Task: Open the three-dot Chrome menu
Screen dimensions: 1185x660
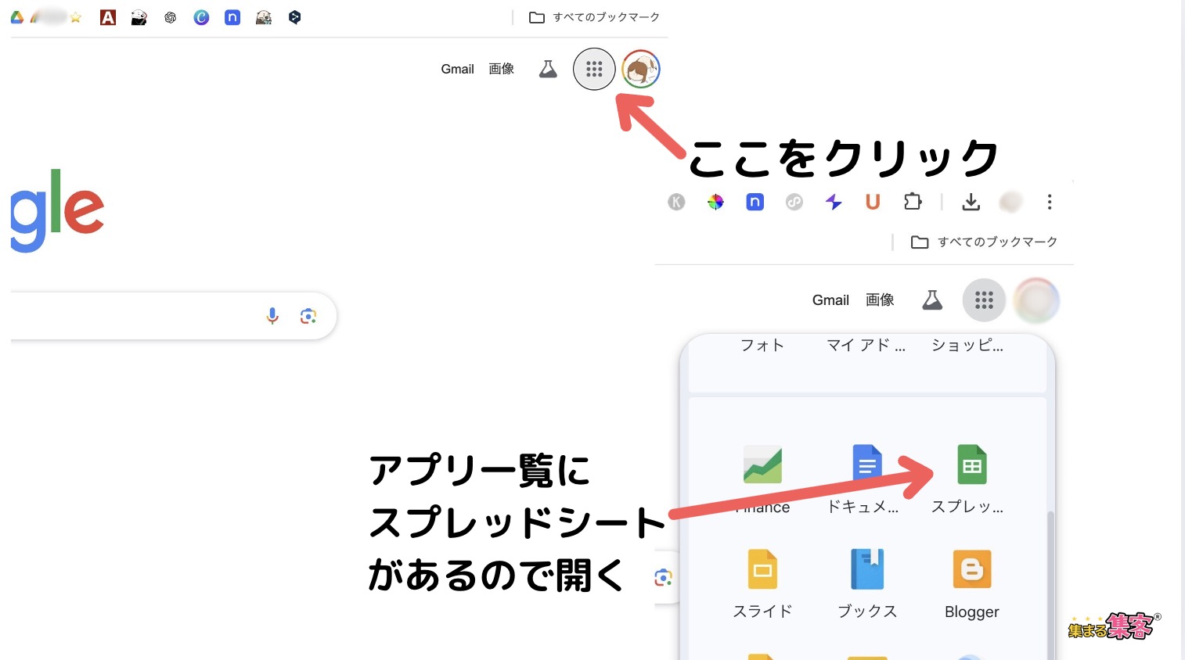Action: pos(1050,202)
